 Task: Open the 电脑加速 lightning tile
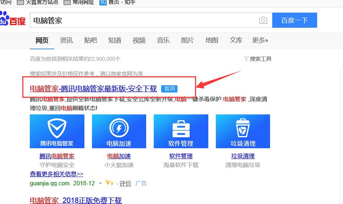point(119,131)
